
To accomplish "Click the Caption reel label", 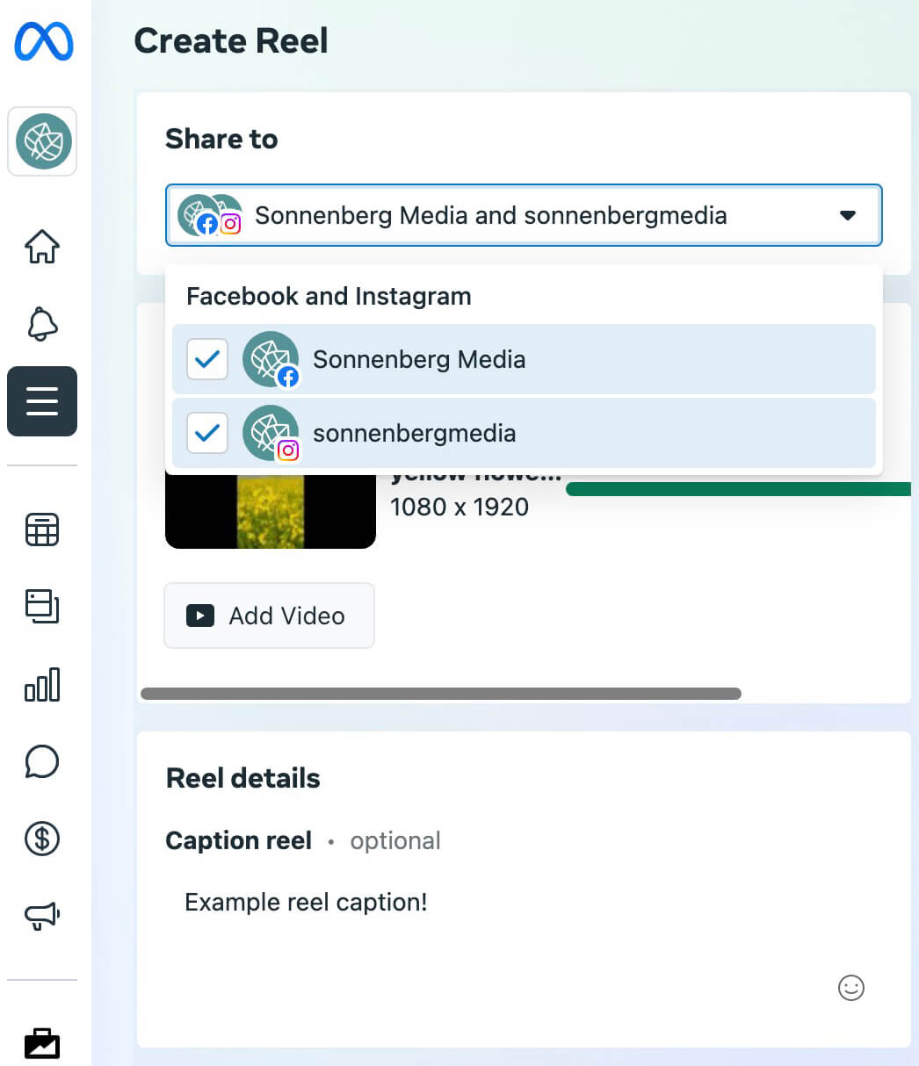I will [239, 841].
